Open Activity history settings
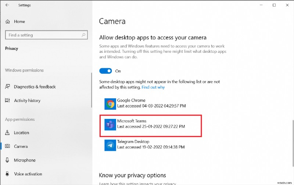294x185 pixels. [x=27, y=101]
